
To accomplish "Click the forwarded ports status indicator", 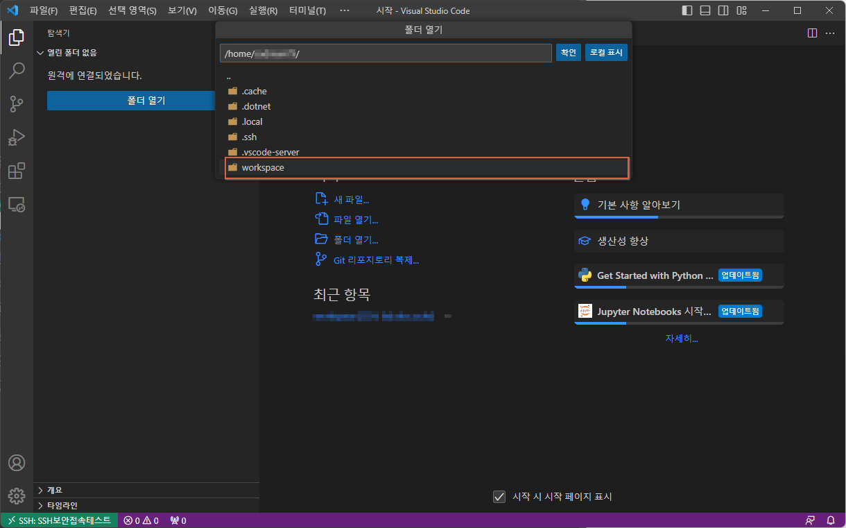I will coord(178,520).
